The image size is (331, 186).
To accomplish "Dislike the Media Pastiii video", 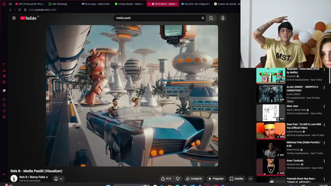I will click(x=178, y=179).
